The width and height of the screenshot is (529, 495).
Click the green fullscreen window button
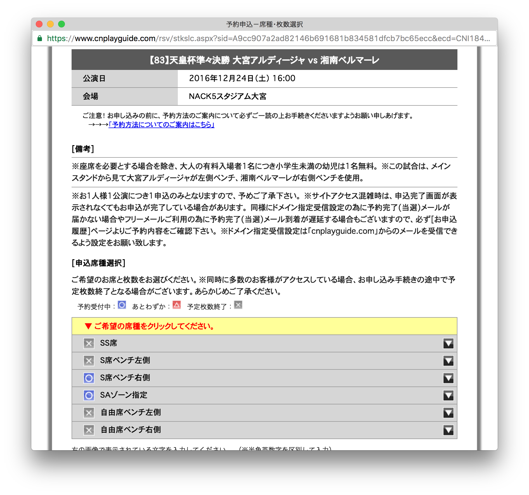tap(62, 24)
